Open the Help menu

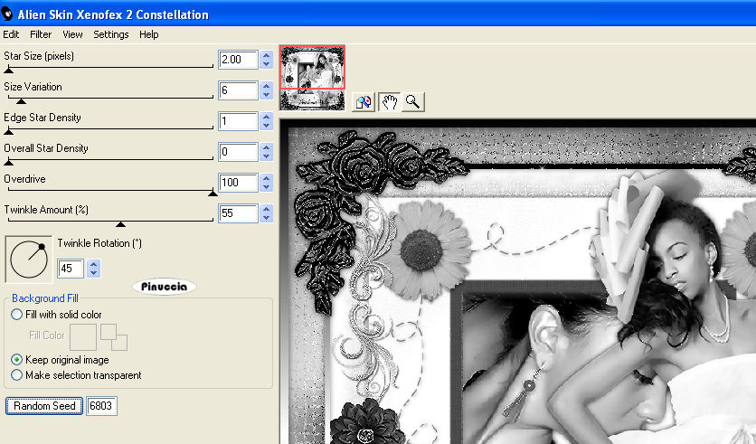pyautogui.click(x=149, y=34)
